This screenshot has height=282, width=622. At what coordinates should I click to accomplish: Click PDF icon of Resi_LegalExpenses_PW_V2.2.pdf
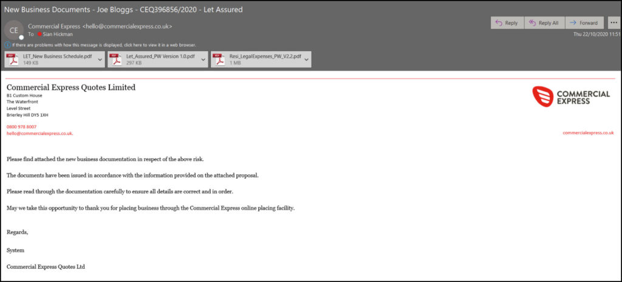pos(219,59)
